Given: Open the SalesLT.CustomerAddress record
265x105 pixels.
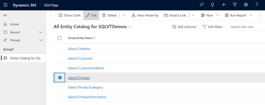Looking at the screenshot, I should click(86, 68).
